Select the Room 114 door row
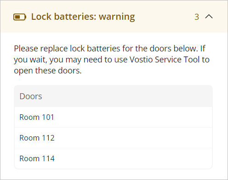The height and width of the screenshot is (180, 228). pyautogui.click(x=114, y=158)
